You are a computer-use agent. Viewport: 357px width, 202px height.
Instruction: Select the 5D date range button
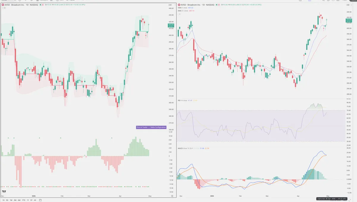(7, 200)
